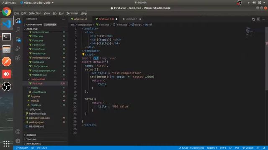
Task: Open editor More Actions ellipsis
Action: (264, 19)
